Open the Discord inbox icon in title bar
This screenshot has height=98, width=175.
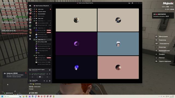[129, 3]
